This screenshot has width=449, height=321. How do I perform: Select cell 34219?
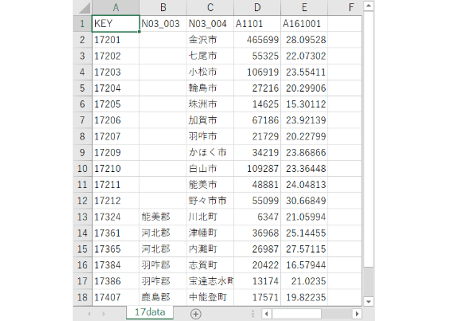pos(257,152)
